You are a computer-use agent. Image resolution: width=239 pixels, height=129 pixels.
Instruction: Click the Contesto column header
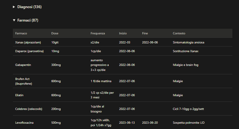[x=179, y=33]
